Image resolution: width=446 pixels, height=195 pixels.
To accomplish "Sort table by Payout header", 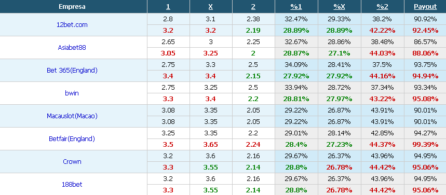I will (x=425, y=7).
